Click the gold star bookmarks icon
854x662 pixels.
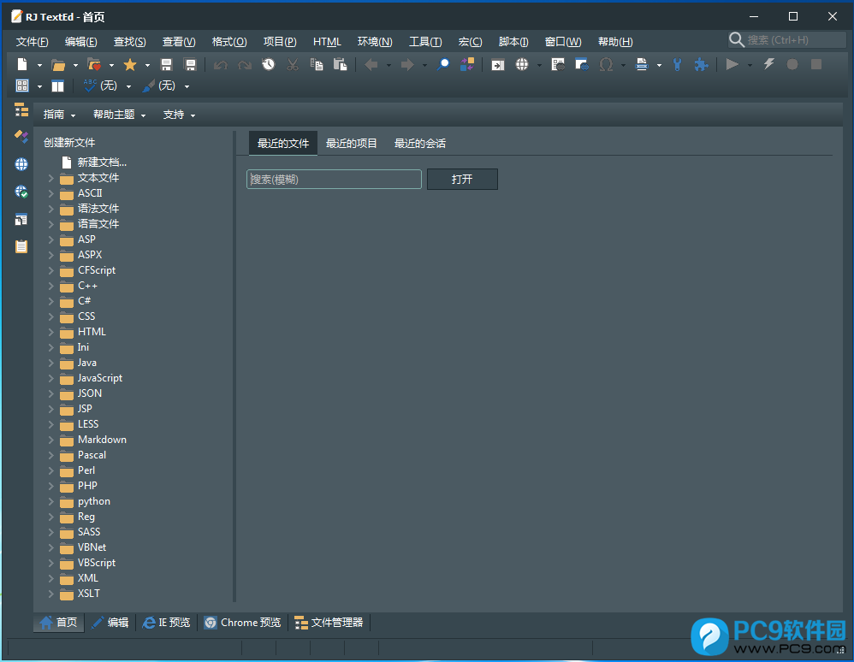coord(129,64)
